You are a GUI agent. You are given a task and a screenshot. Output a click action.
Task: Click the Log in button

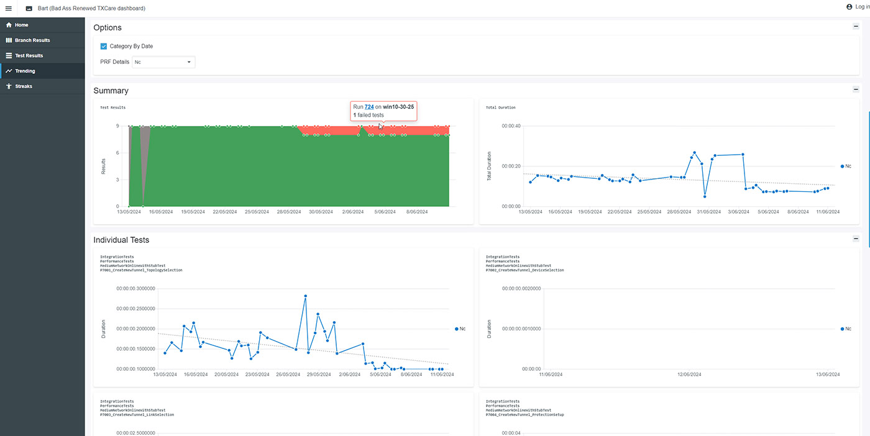click(x=863, y=7)
